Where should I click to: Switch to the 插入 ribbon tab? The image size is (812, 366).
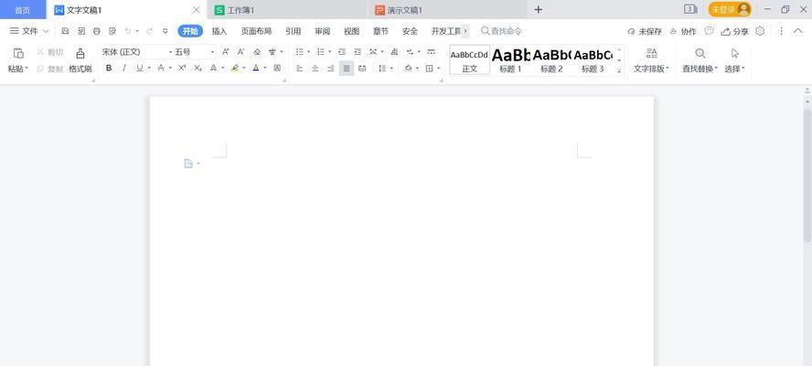point(219,31)
